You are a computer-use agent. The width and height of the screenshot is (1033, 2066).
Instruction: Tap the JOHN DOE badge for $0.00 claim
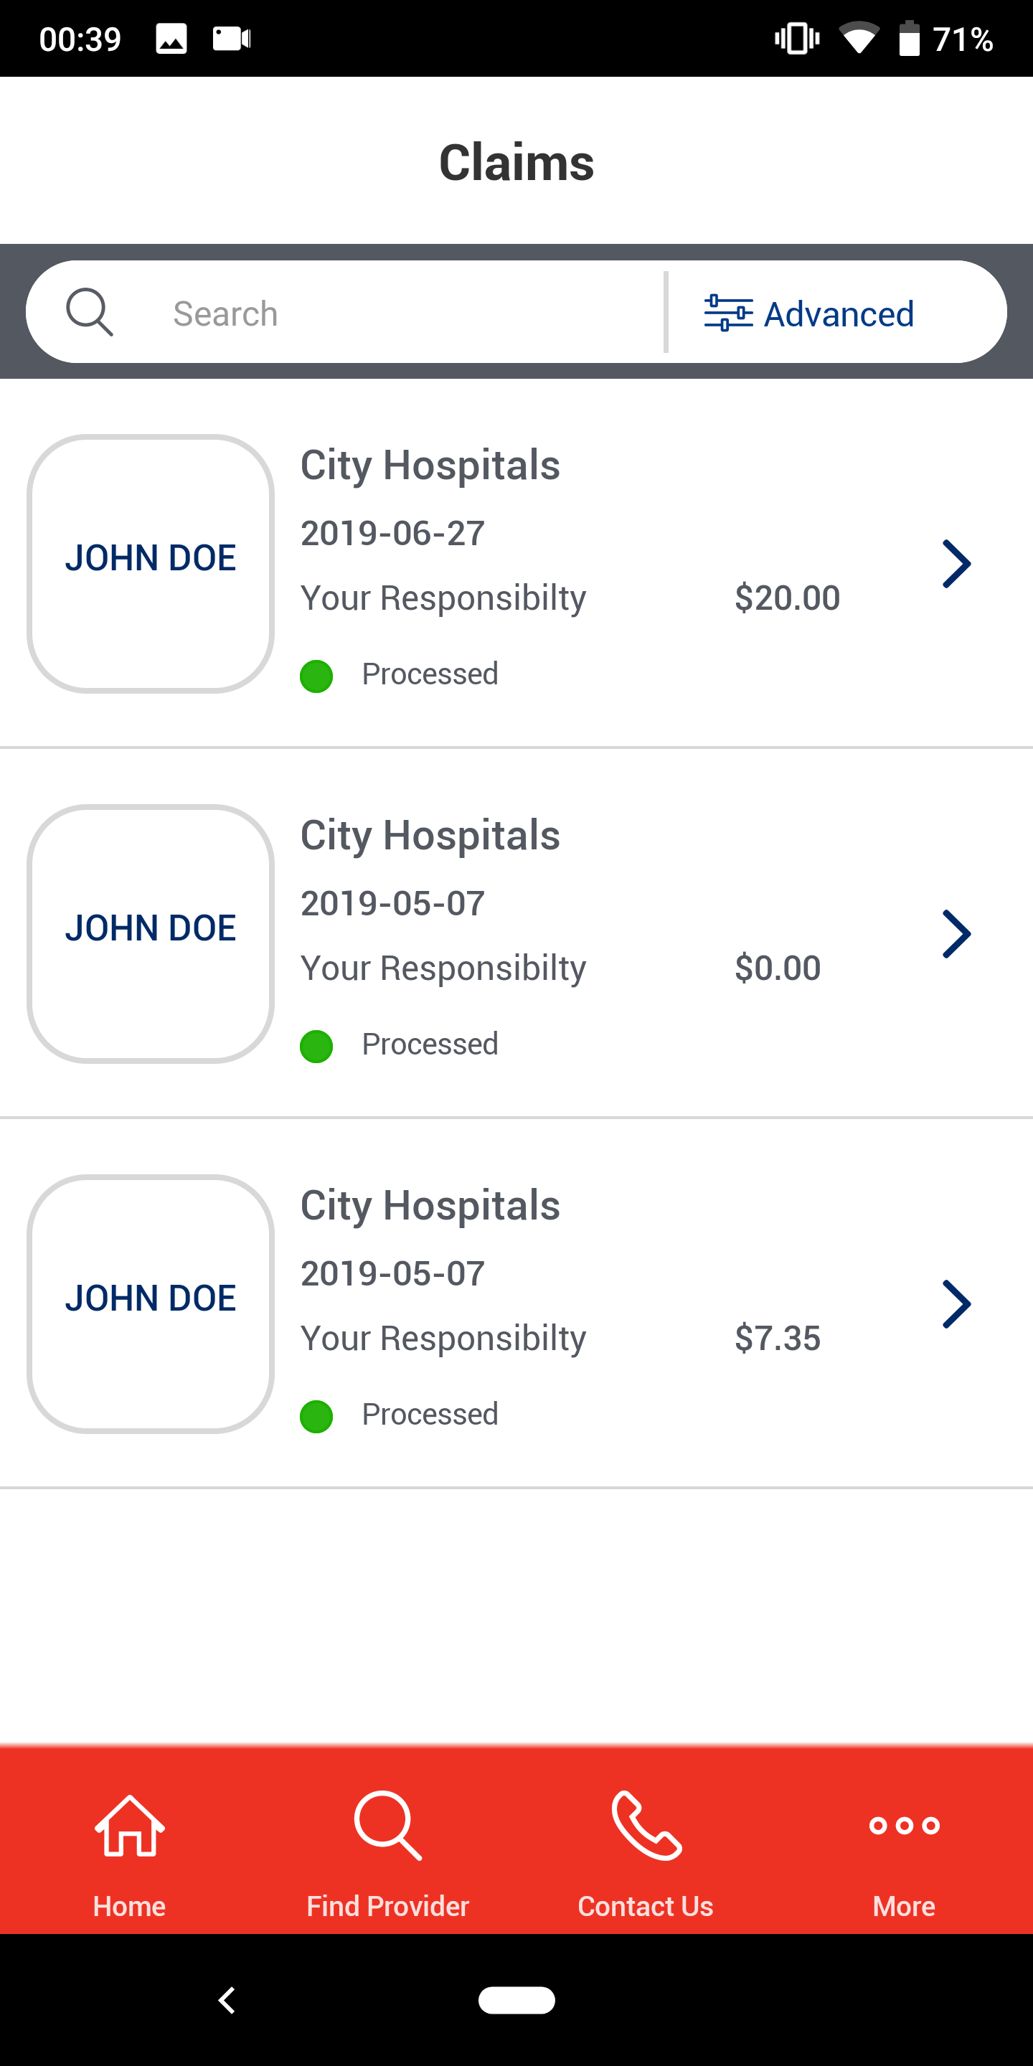151,933
